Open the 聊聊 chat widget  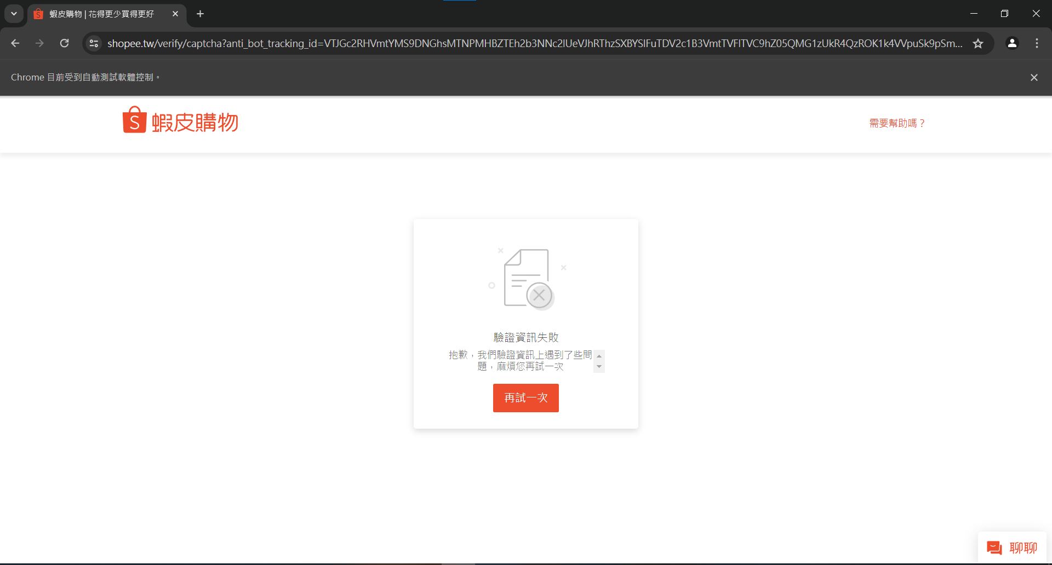(1012, 547)
